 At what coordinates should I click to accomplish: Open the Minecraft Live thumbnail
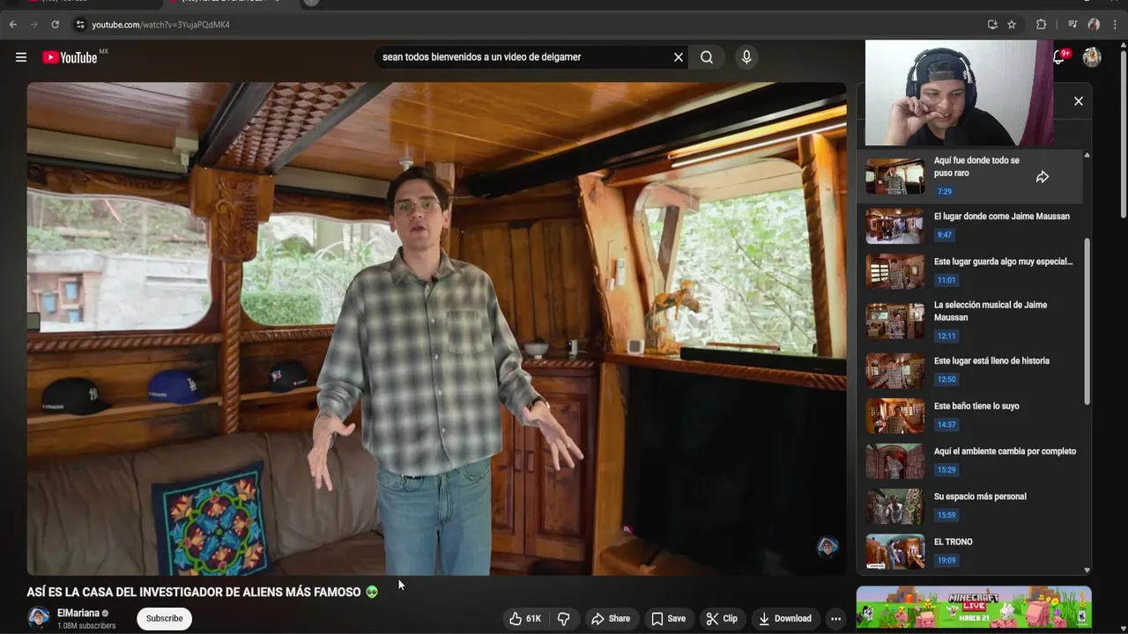click(974, 608)
